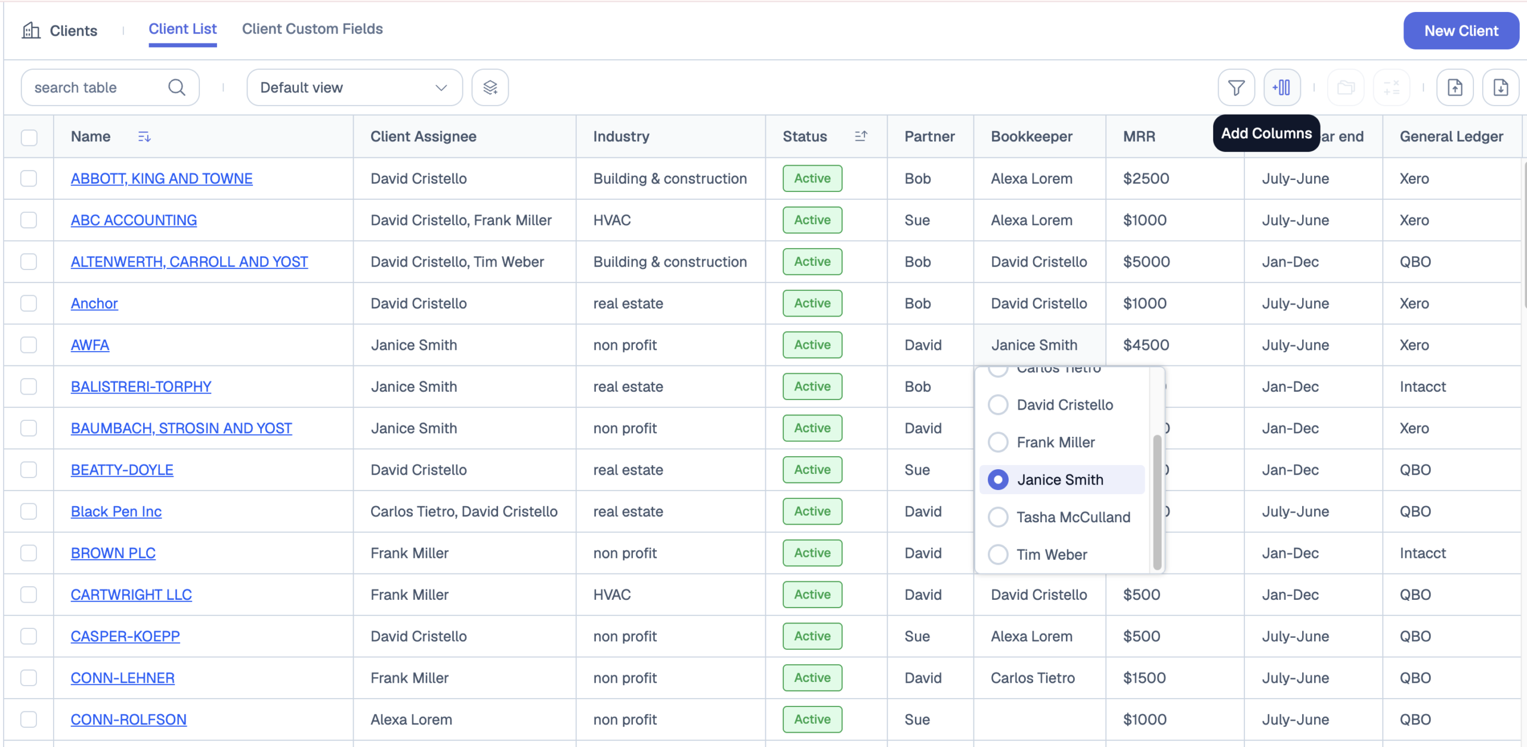Check the BROWN PLC row checkbox

click(29, 553)
